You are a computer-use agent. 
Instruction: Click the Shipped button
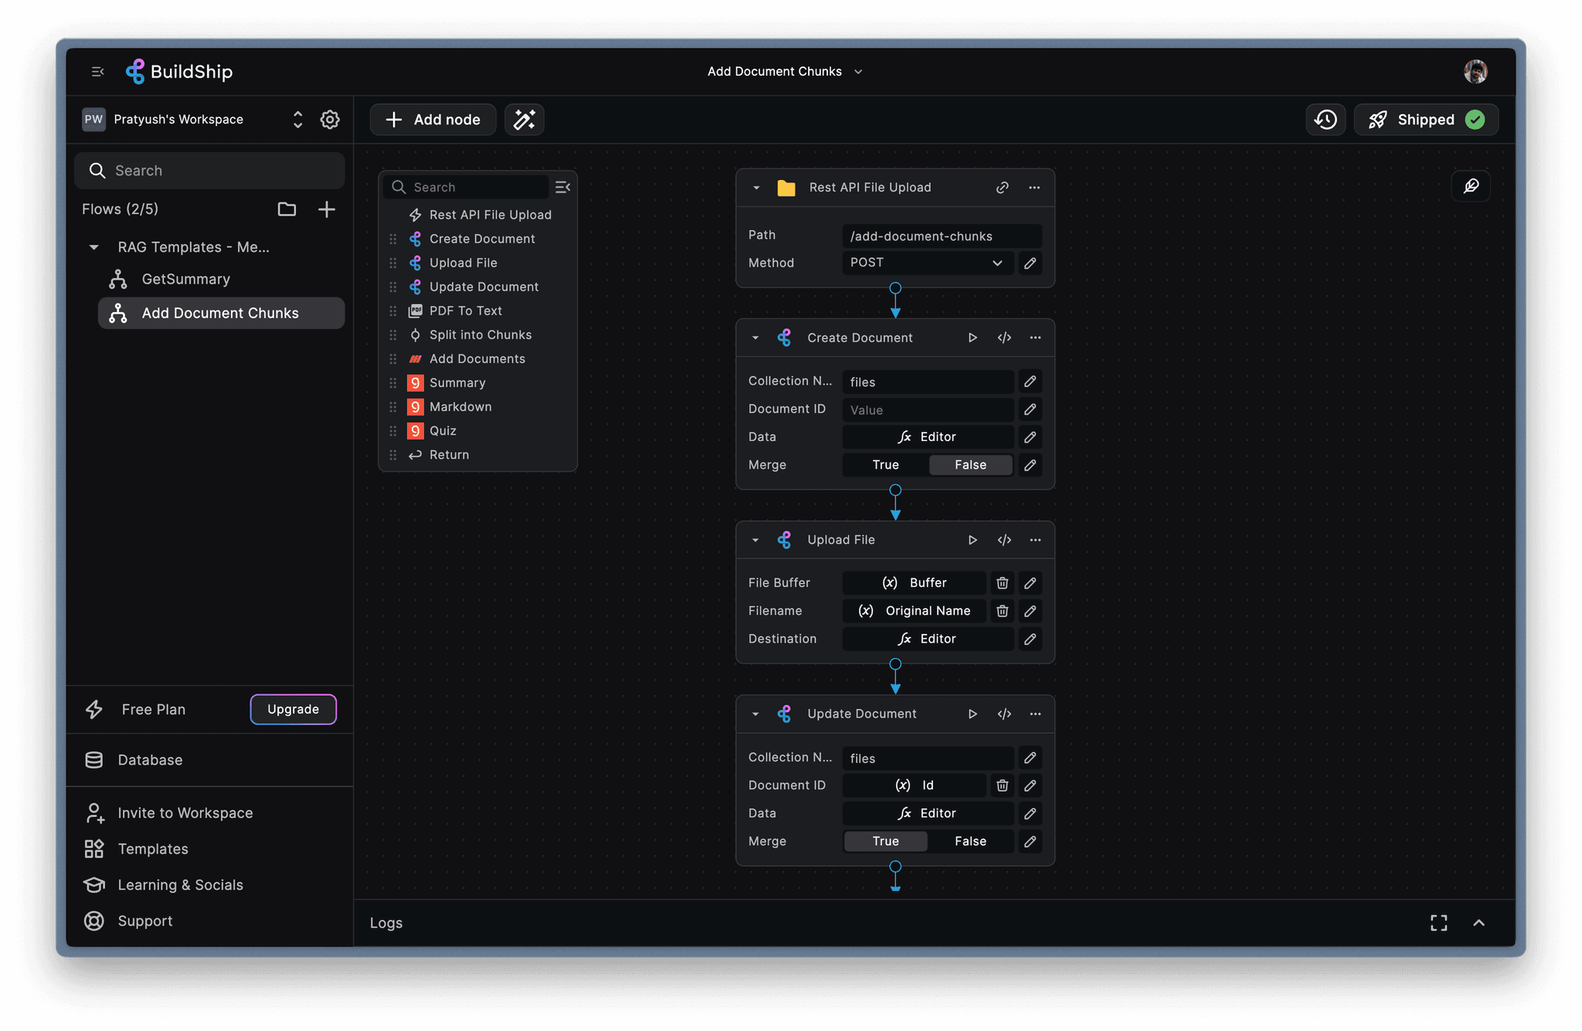(x=1426, y=120)
